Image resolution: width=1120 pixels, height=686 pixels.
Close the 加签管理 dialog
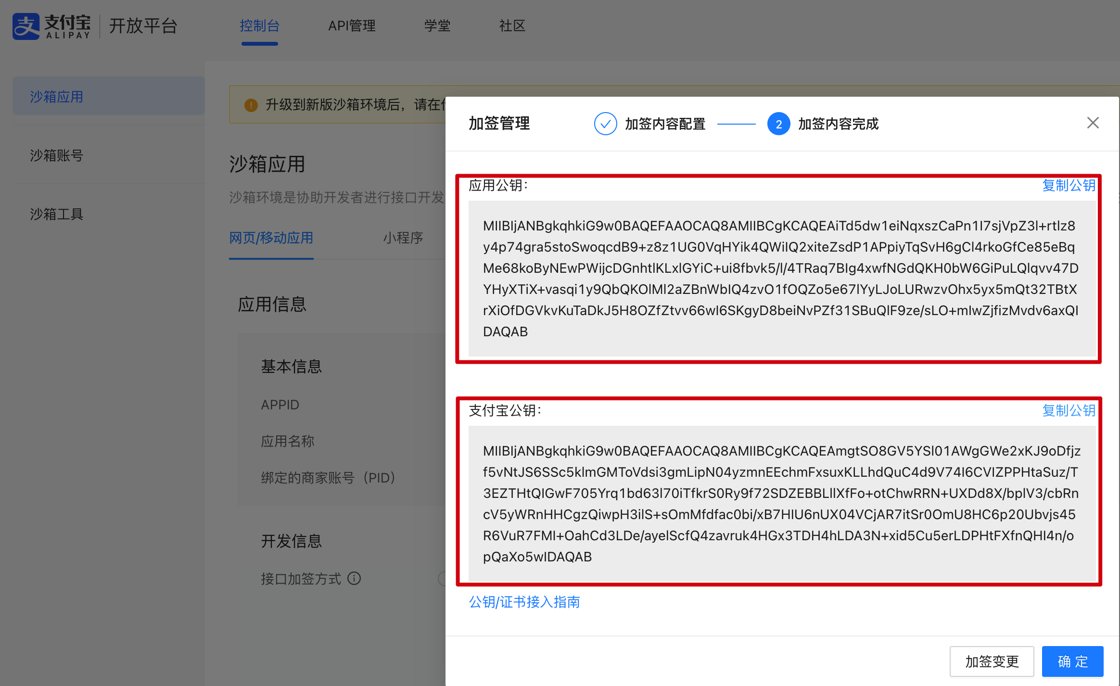(x=1093, y=123)
